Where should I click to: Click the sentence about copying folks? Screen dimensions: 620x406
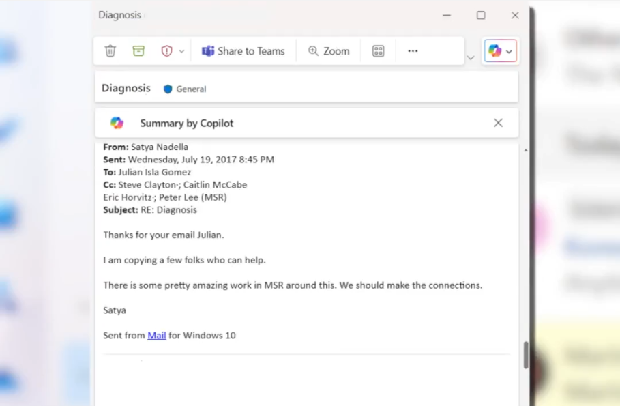(185, 261)
